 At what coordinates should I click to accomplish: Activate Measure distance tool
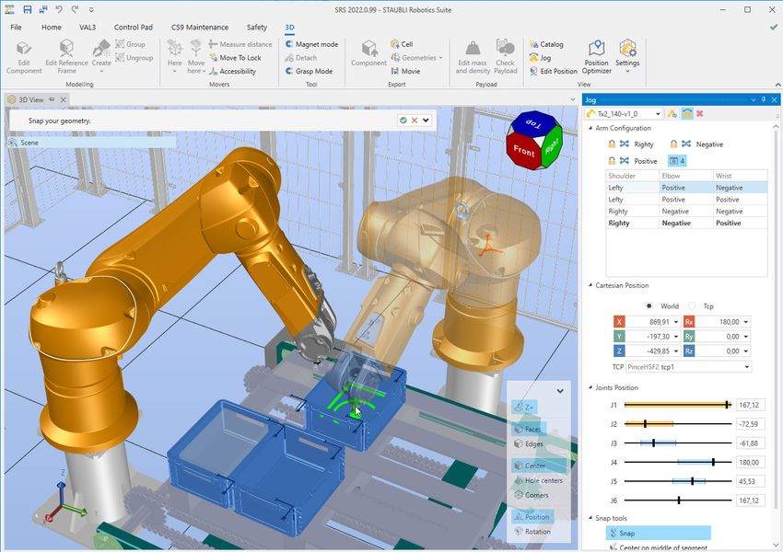[x=240, y=44]
